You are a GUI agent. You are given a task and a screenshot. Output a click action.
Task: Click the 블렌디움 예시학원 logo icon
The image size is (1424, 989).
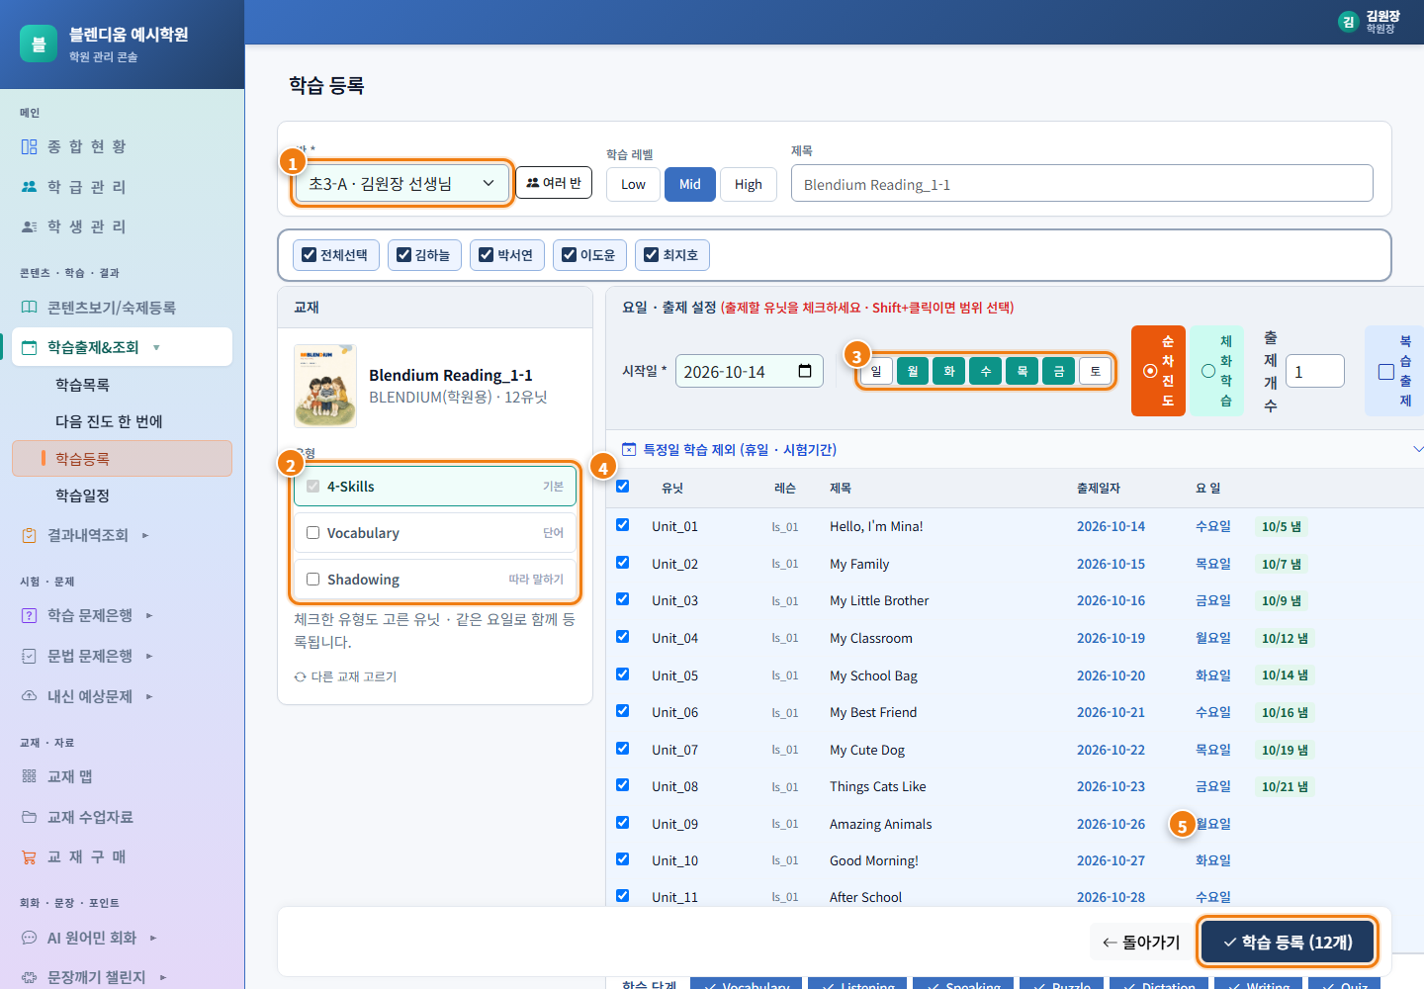point(39,44)
